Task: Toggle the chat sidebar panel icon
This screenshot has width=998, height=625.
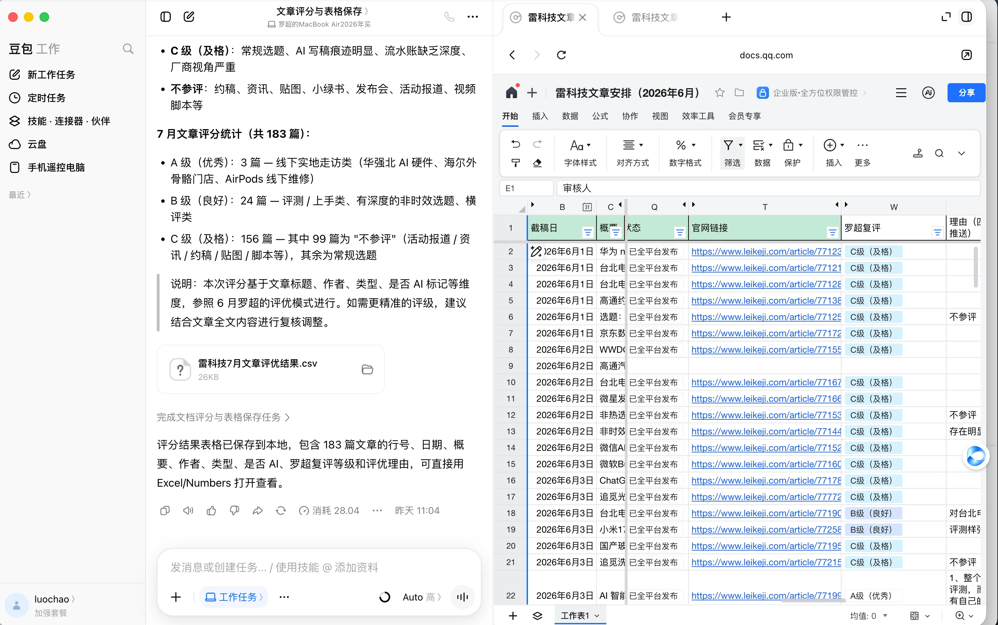Action: (165, 17)
